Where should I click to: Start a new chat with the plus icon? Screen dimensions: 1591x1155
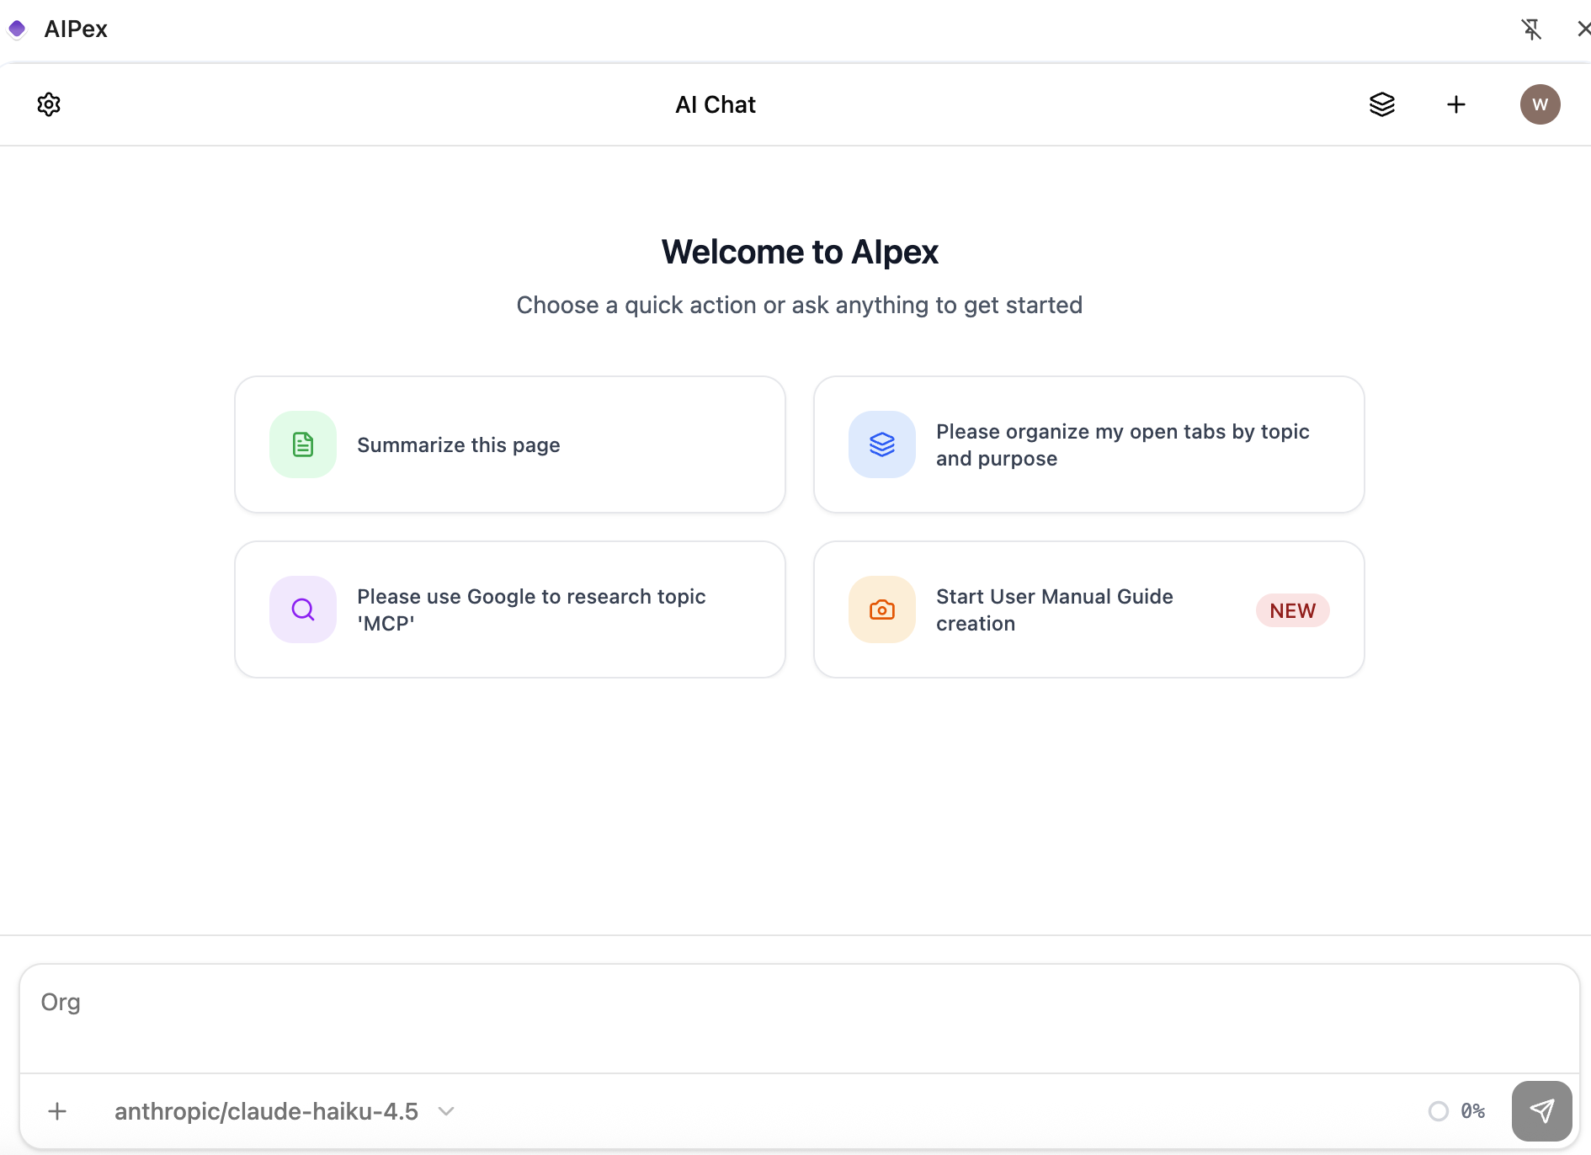click(x=1457, y=104)
